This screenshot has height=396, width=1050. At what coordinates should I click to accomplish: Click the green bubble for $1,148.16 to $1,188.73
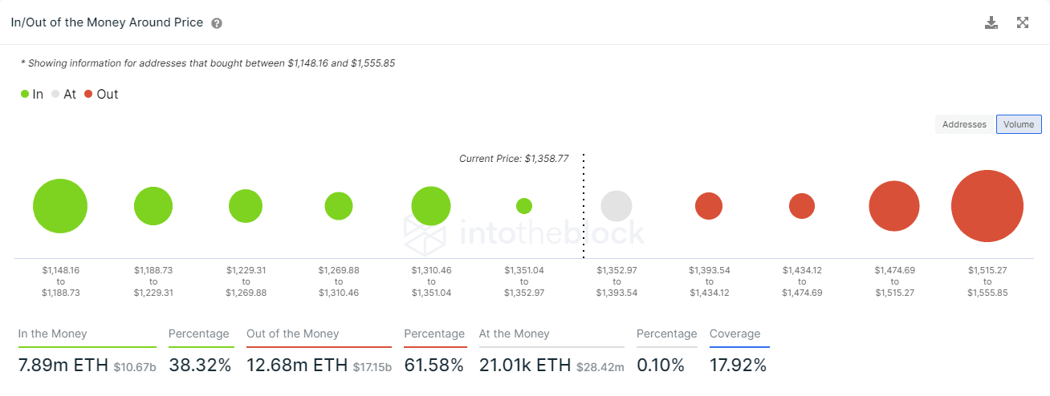coord(60,206)
